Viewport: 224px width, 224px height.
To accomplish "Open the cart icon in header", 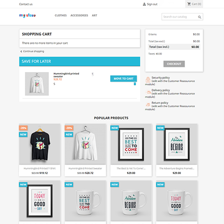I will pos(189,4).
